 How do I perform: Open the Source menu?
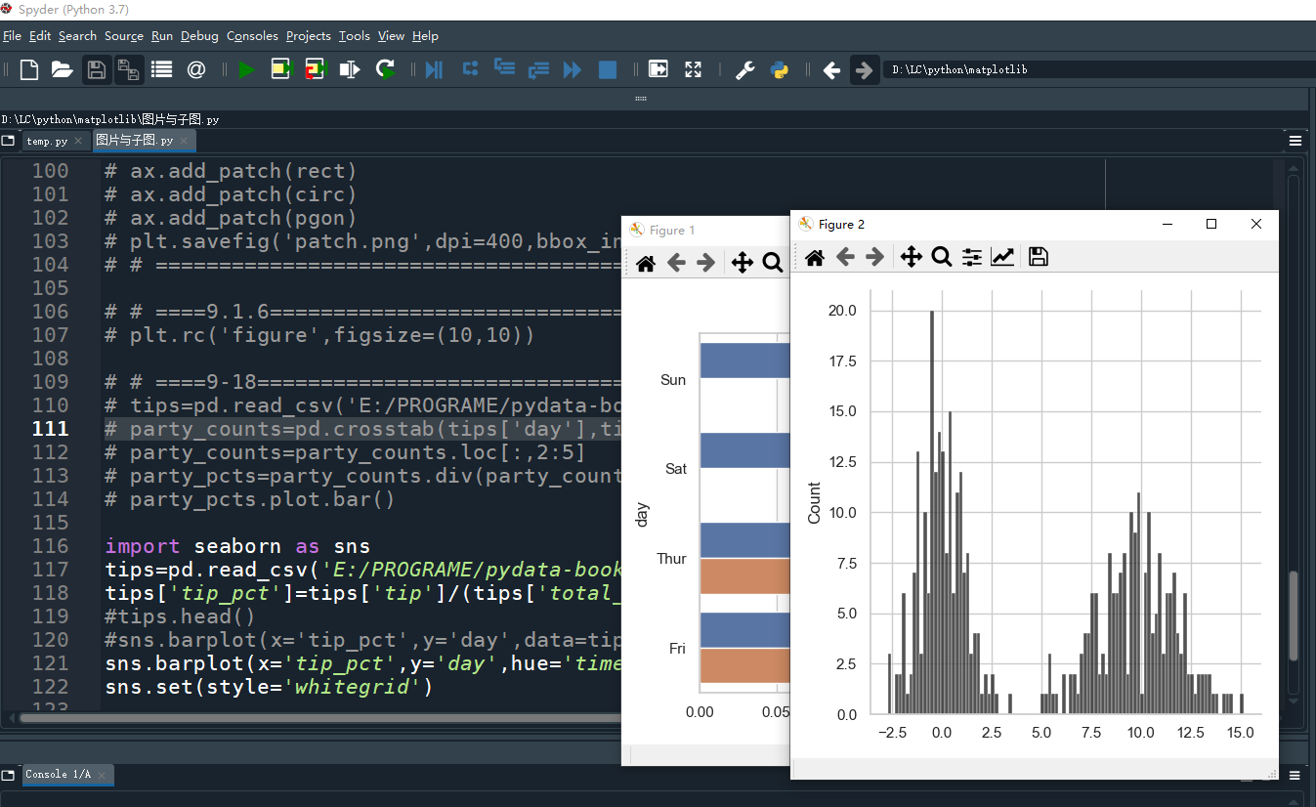(x=124, y=36)
